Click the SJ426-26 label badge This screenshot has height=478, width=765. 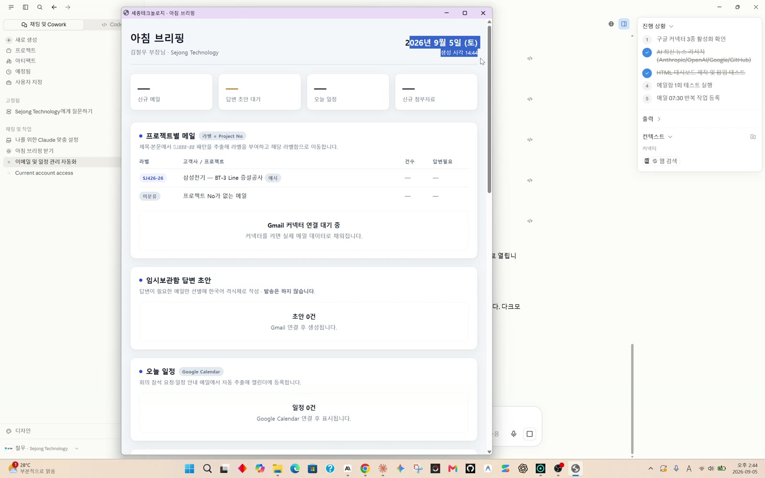(x=153, y=178)
